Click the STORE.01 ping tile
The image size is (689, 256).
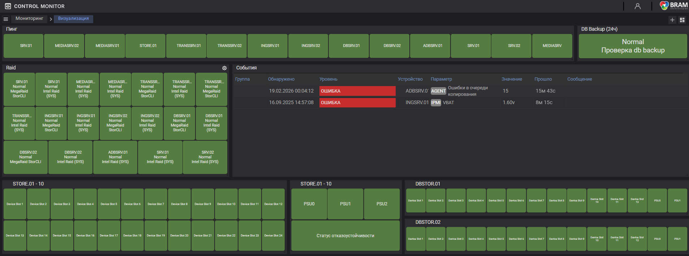(148, 46)
